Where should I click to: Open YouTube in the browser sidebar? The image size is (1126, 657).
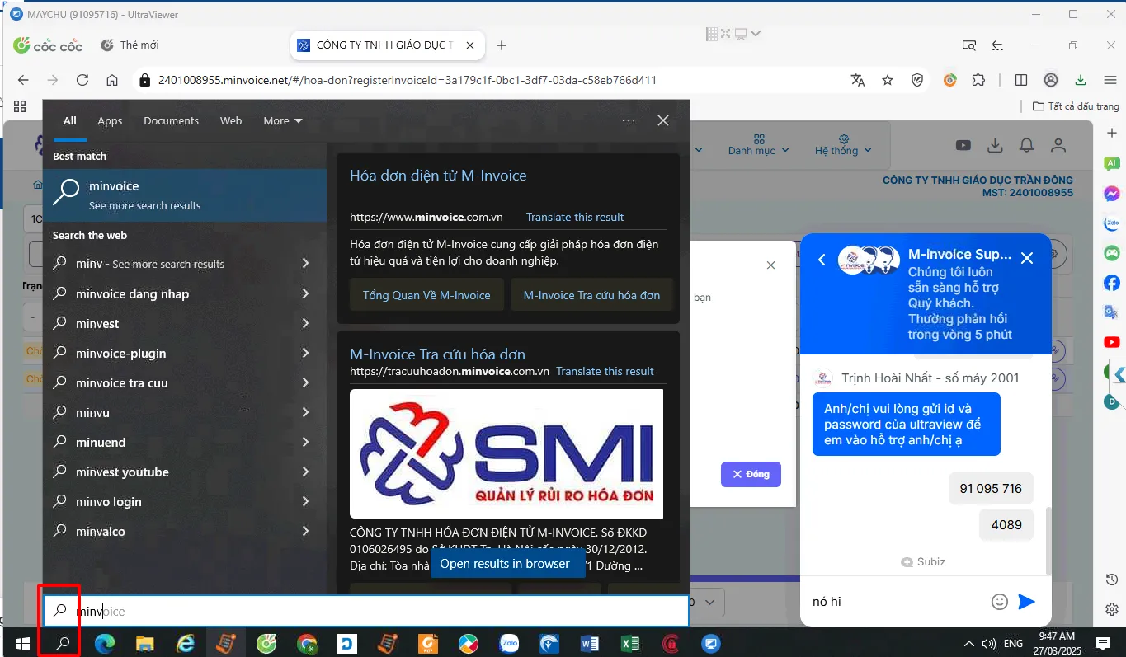pos(1112,342)
